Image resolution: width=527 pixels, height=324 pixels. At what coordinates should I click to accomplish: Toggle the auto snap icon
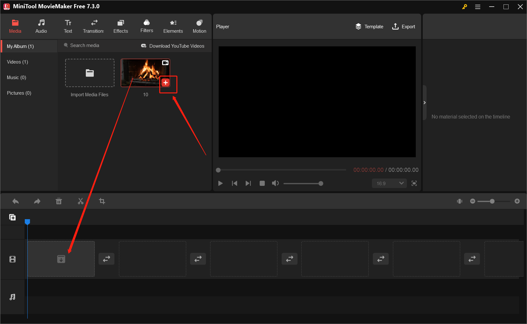tap(460, 201)
